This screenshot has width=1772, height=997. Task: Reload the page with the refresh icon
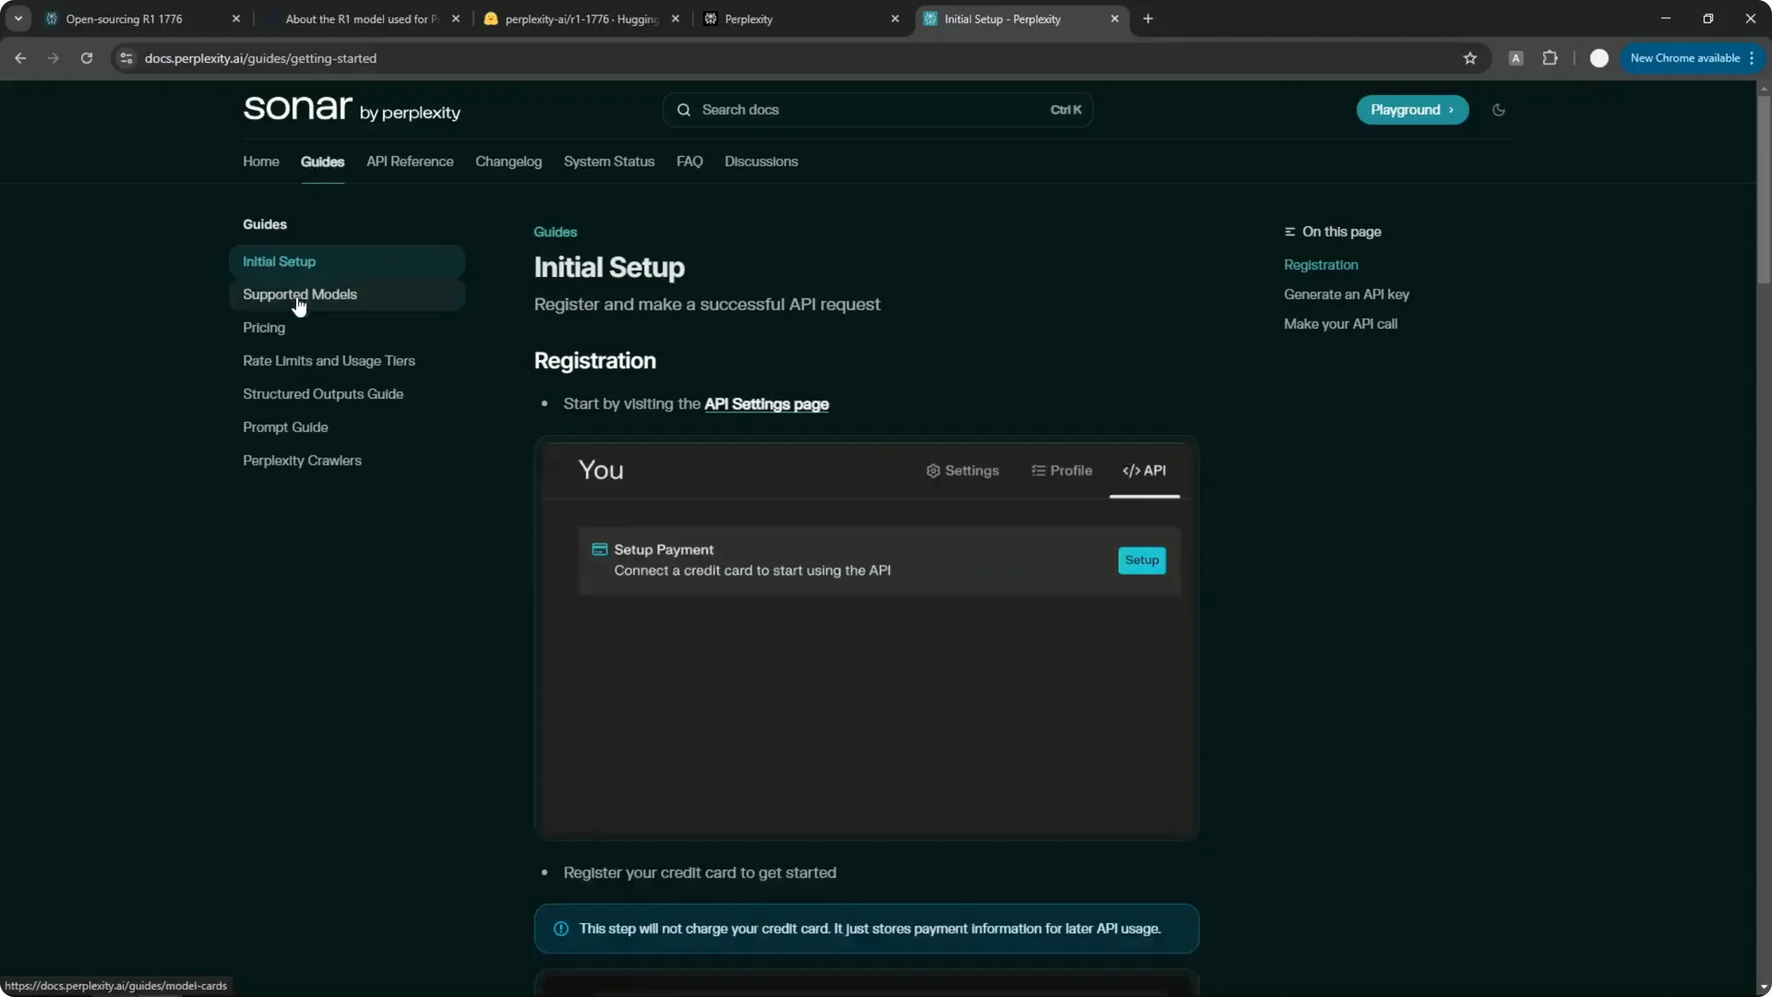[x=87, y=58]
